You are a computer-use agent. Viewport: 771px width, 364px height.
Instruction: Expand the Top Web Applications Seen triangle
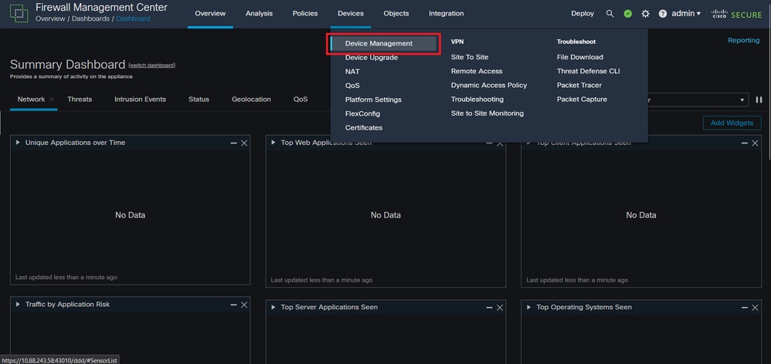click(273, 142)
